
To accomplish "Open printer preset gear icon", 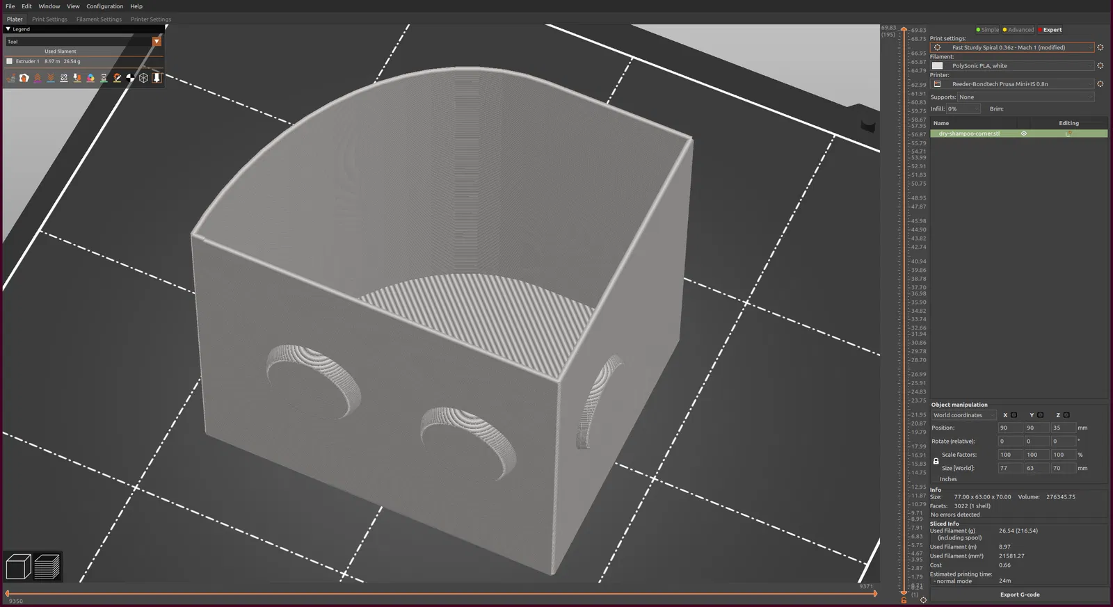I will pos(1100,83).
